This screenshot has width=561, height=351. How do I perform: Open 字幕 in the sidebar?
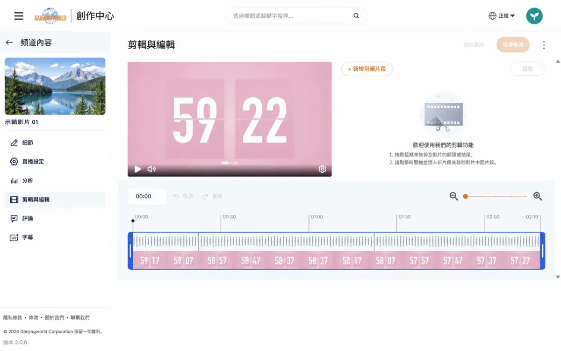coord(55,237)
